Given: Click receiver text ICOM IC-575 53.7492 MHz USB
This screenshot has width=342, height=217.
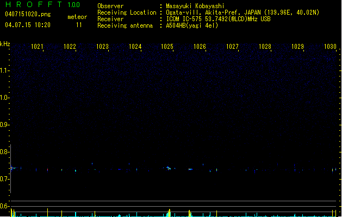Looking at the screenshot, I should (x=219, y=19).
